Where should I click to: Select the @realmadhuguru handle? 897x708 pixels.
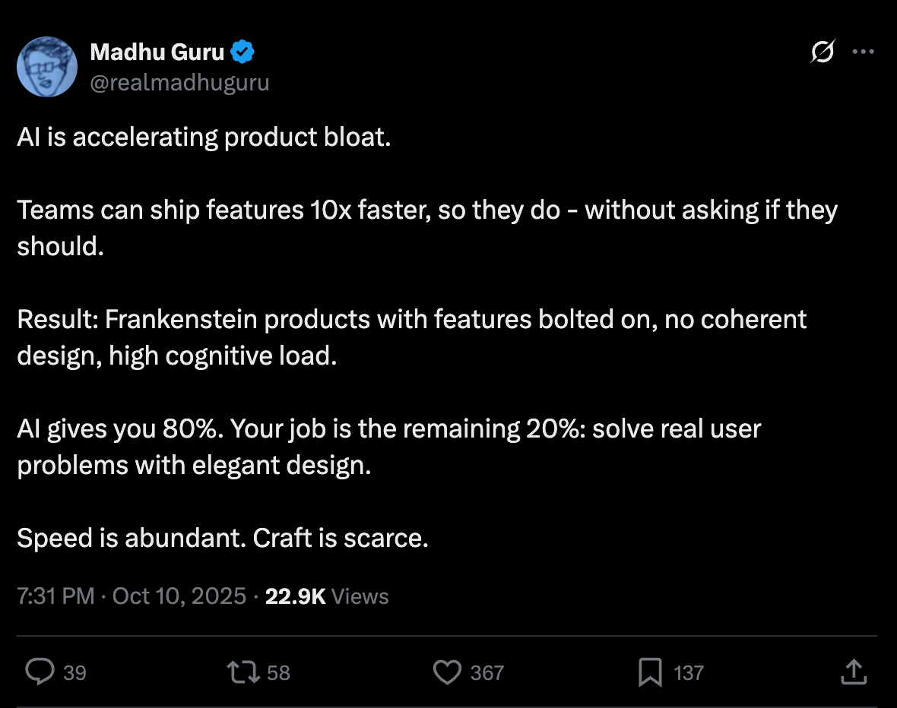(x=180, y=82)
